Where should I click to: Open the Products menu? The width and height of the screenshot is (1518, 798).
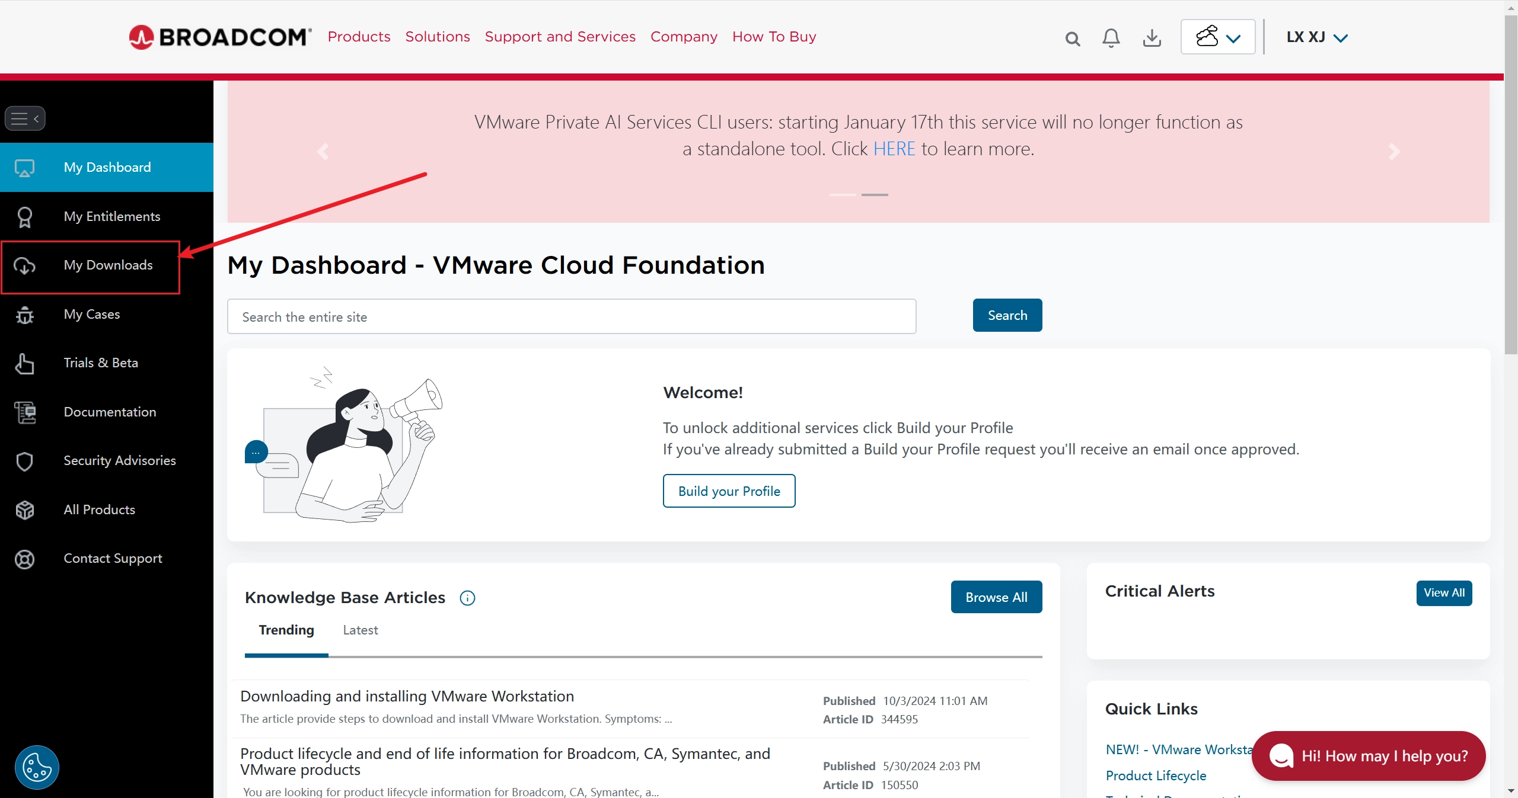[359, 37]
